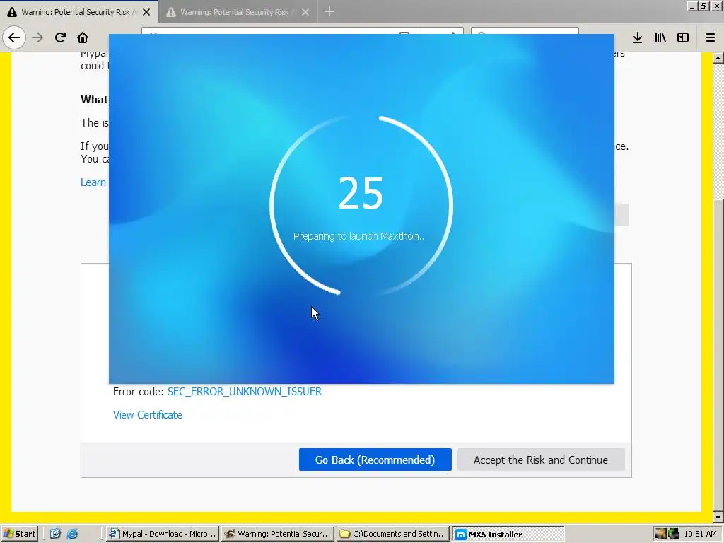
Task: Click the show desktop quick launch icon
Action: [x=55, y=534]
